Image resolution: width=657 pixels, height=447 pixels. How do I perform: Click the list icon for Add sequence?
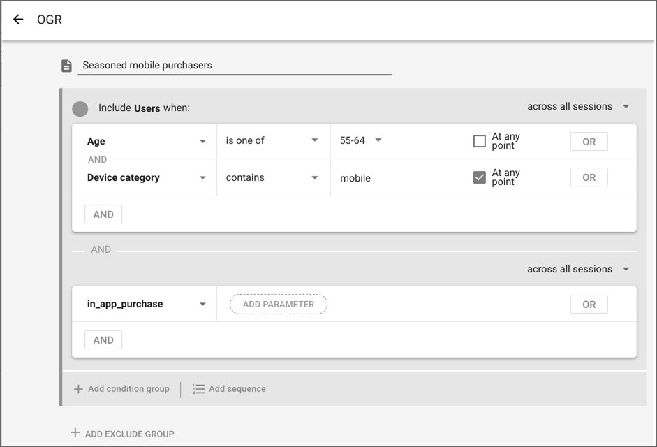pos(198,389)
